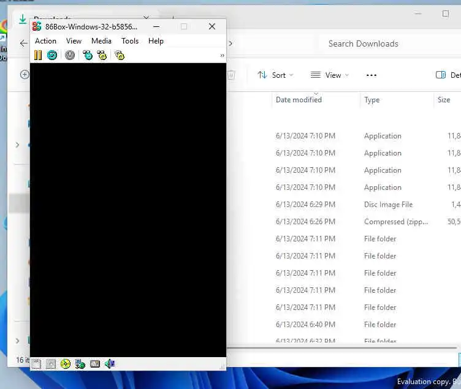Click the date 6/13/2024 6:40 PM
Viewport: 461px width, 389px height.
point(305,325)
